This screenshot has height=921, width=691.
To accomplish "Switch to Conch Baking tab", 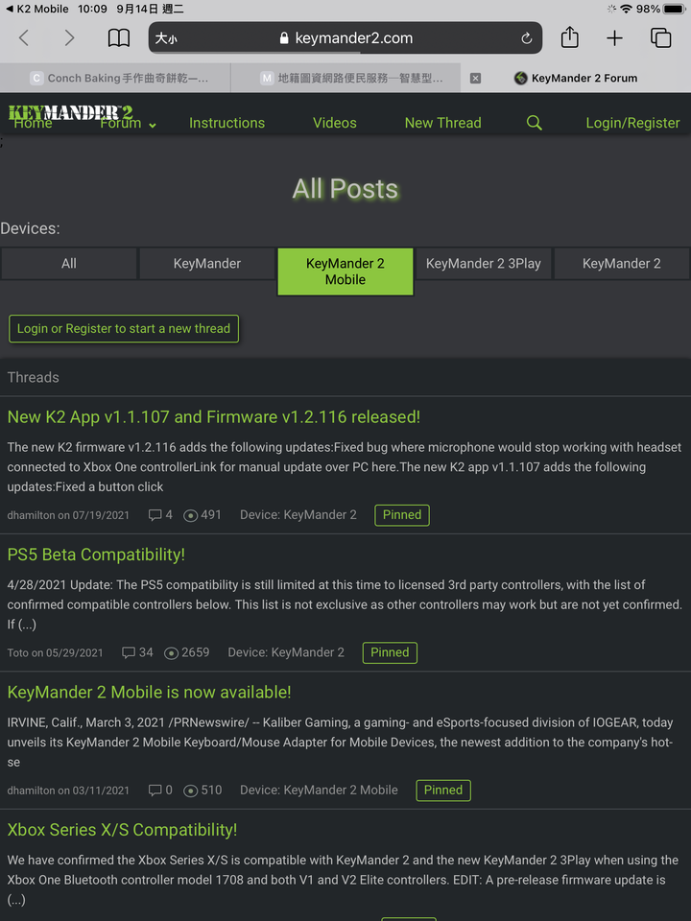I will click(x=115, y=78).
